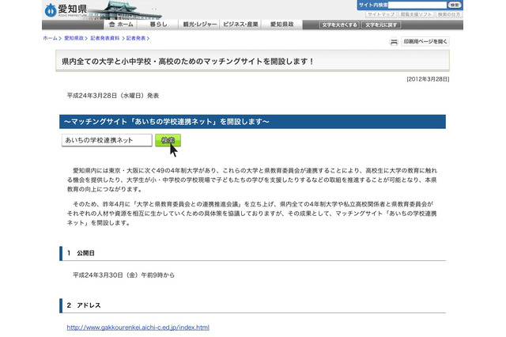Screen dimensions: 506x337
Task: Click the green 検索 button graphic
Action: (167, 140)
